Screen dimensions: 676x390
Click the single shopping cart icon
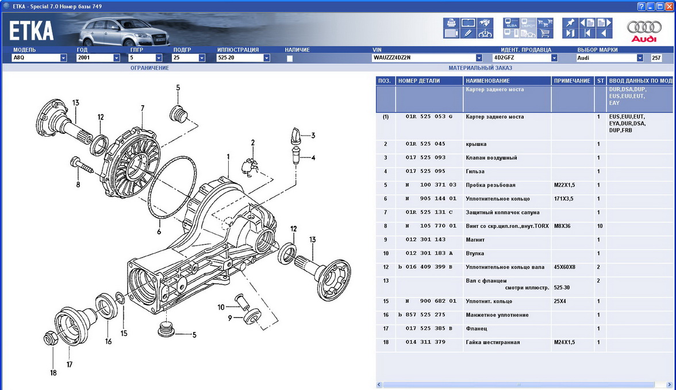pos(545,33)
